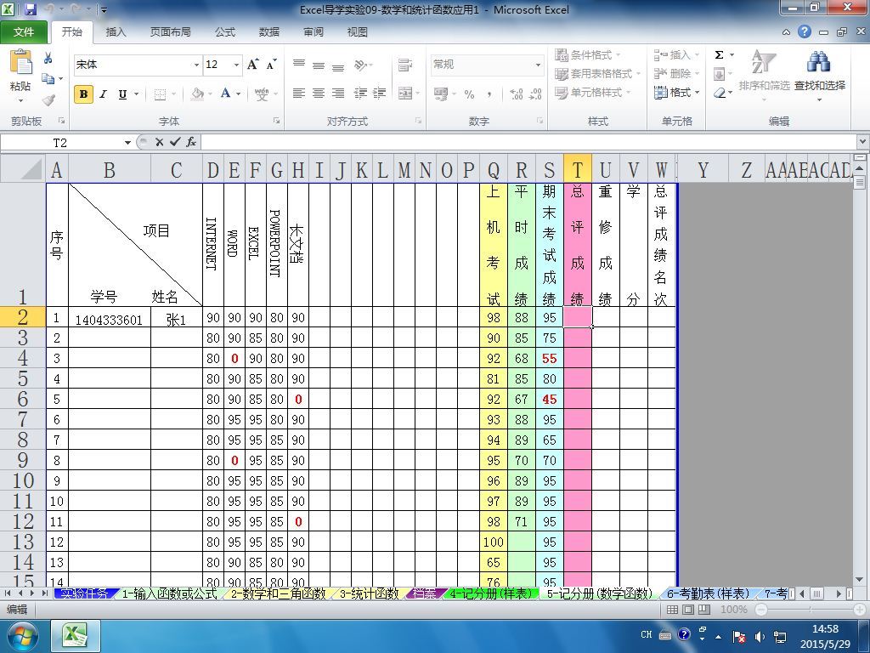This screenshot has height=653, width=870.
Task: Center text horizontally in the cell
Action: tap(319, 94)
